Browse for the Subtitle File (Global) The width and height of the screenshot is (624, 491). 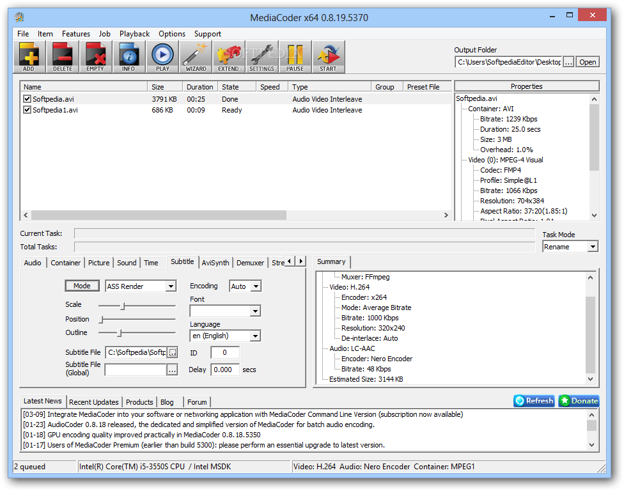[x=172, y=370]
